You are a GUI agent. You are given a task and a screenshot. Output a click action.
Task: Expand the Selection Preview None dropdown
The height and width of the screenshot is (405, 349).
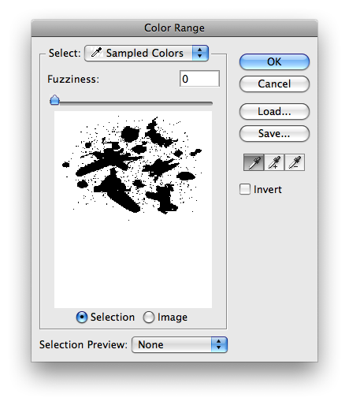click(x=180, y=344)
